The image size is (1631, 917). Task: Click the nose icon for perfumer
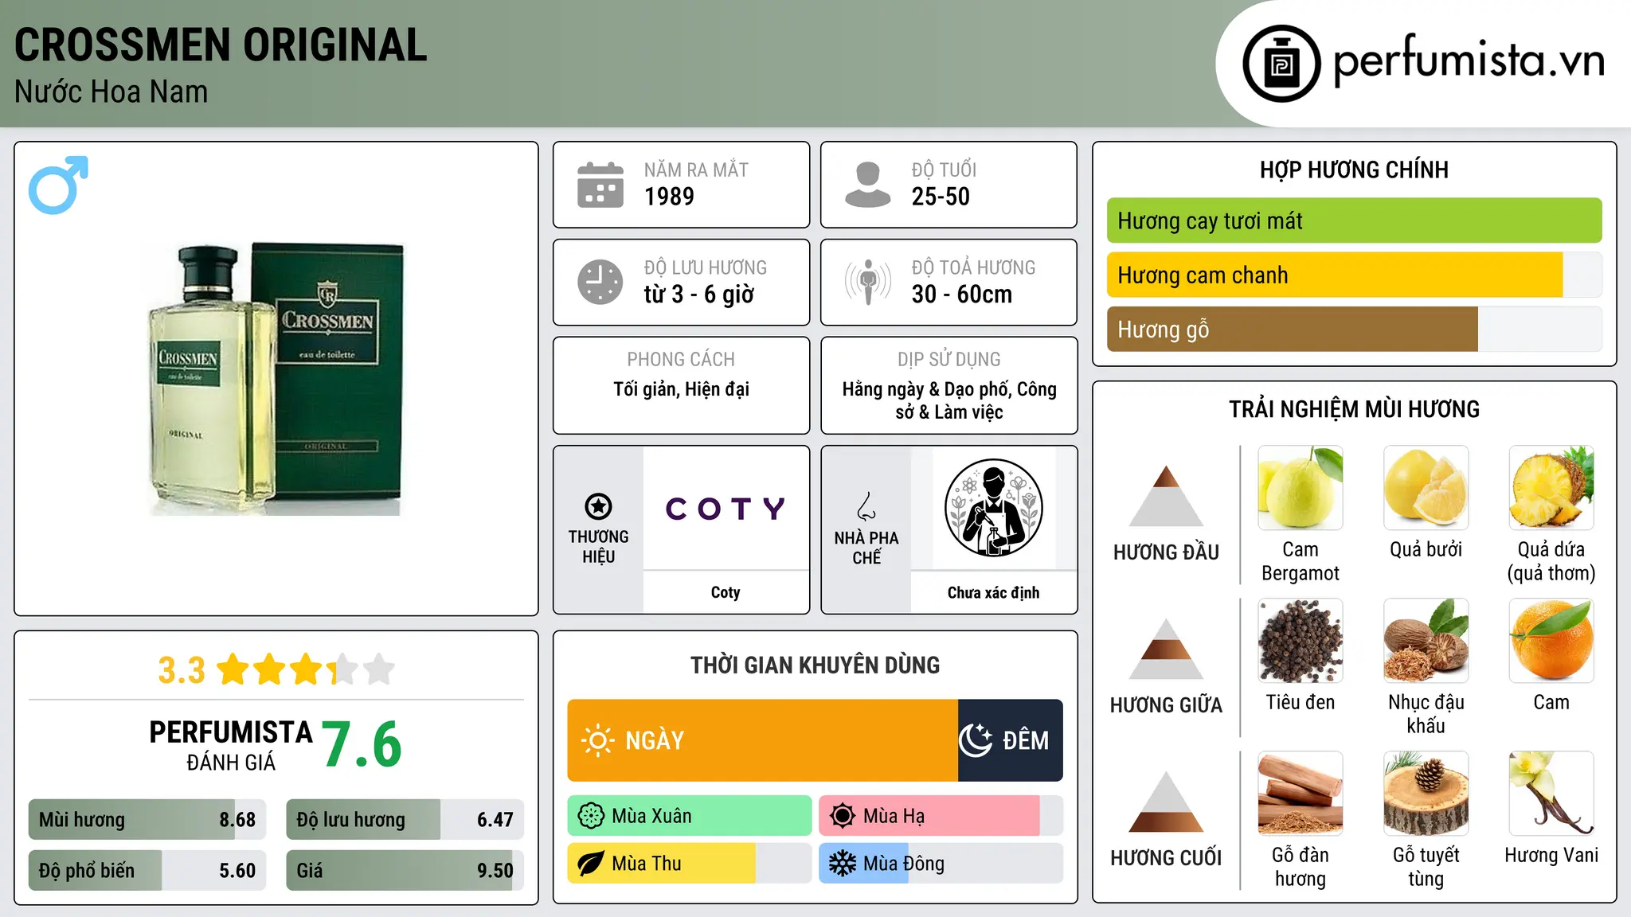(866, 506)
